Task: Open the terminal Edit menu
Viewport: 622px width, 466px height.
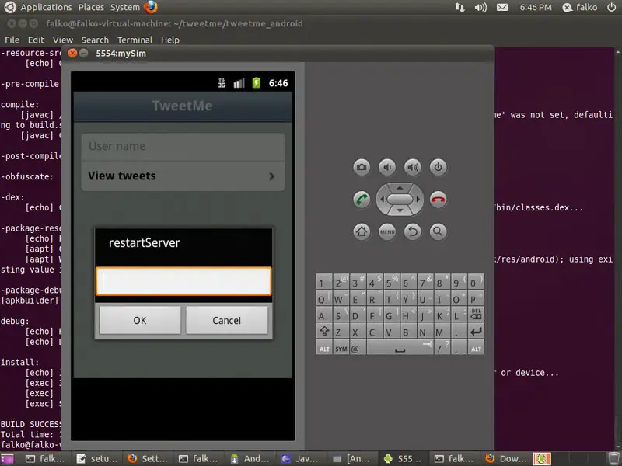Action: [36, 40]
